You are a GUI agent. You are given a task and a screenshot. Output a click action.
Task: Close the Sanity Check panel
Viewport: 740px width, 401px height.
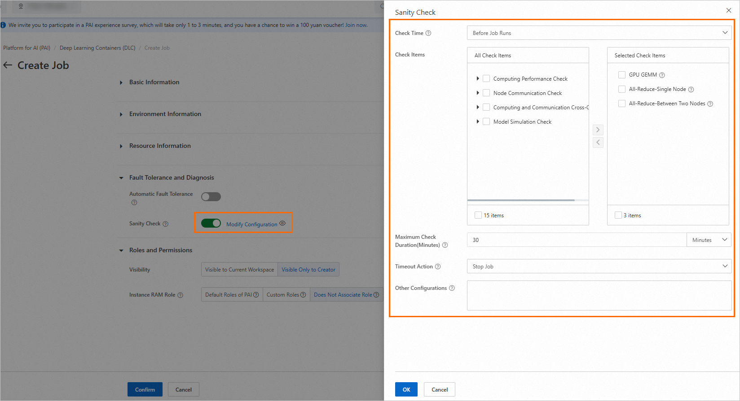pyautogui.click(x=729, y=10)
